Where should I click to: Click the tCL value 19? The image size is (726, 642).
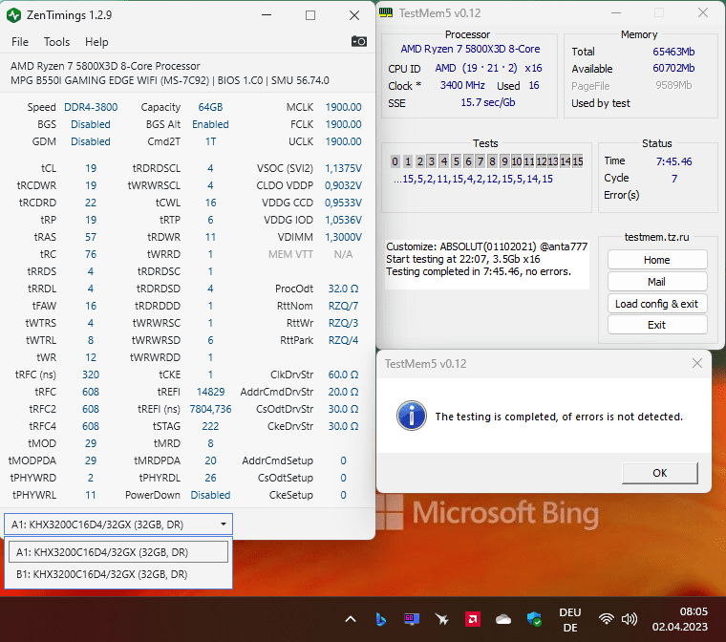click(91, 168)
